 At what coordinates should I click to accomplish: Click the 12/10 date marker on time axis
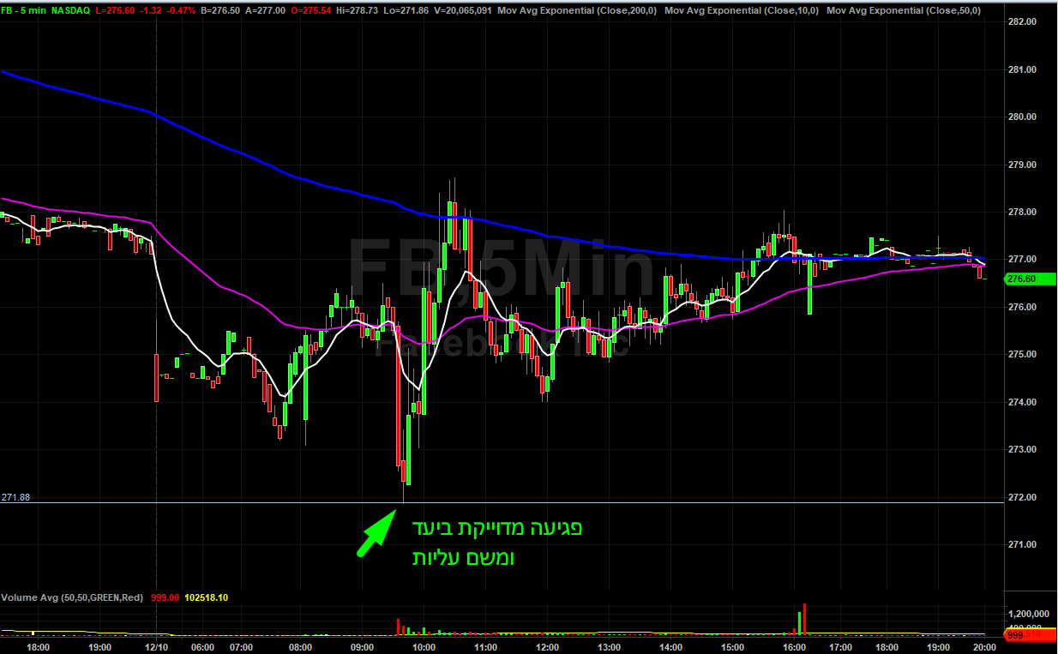155,647
